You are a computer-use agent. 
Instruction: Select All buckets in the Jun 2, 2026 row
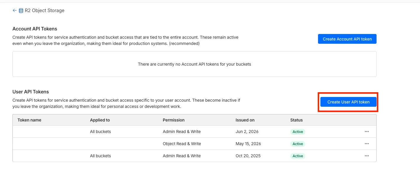pos(100,132)
